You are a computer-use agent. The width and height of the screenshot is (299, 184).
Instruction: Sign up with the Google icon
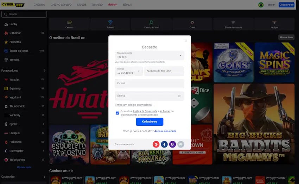(x=156, y=144)
